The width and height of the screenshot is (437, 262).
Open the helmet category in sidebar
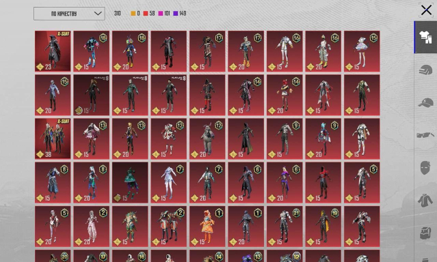425,70
